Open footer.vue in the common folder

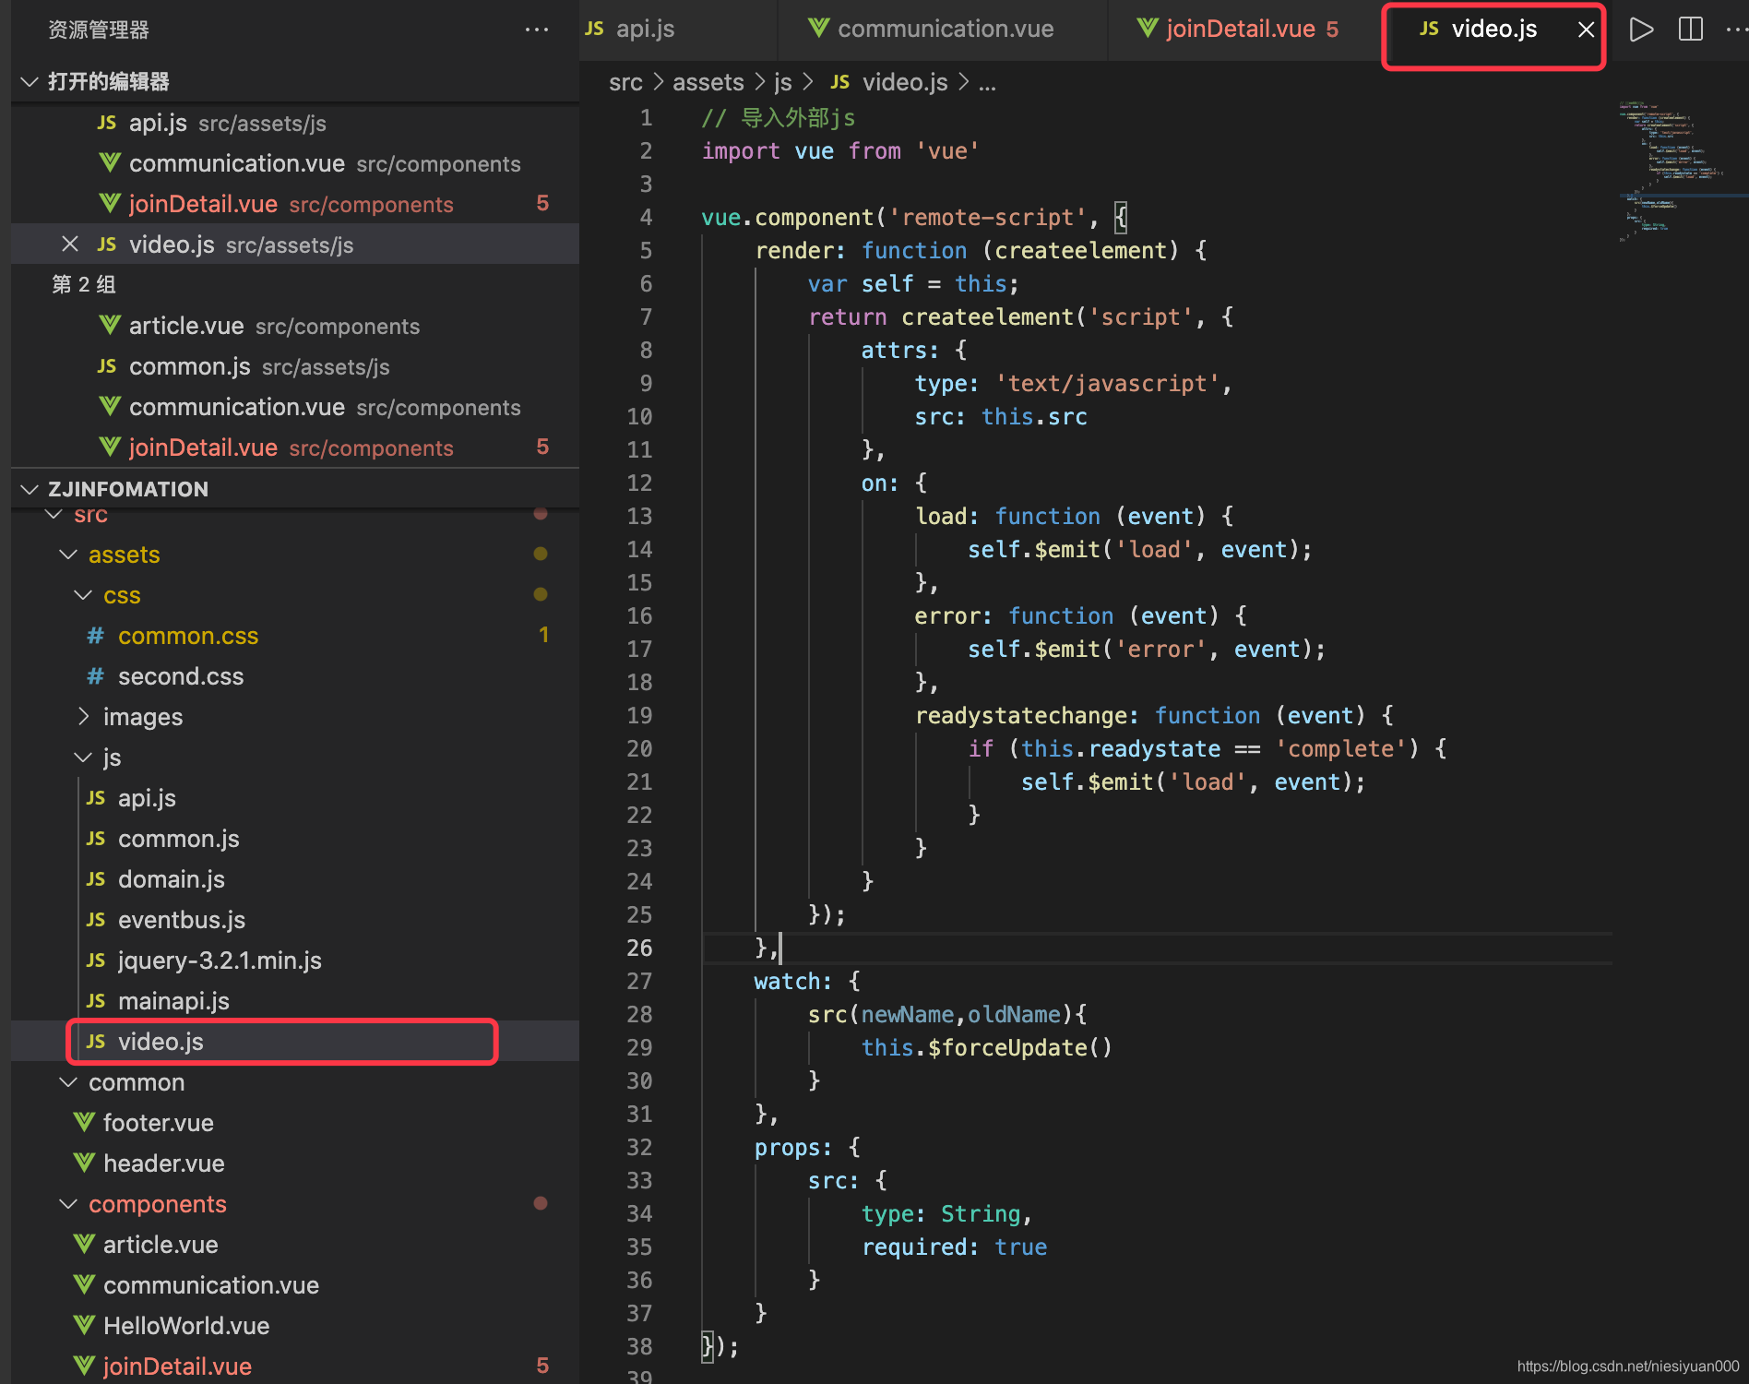(295, 1123)
